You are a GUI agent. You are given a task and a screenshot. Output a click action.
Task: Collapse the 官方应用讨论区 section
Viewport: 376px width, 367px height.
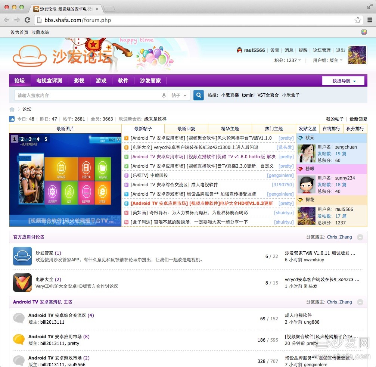(x=360, y=237)
